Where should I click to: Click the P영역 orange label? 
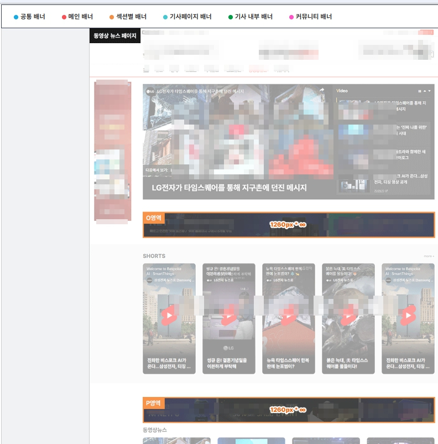(x=153, y=403)
